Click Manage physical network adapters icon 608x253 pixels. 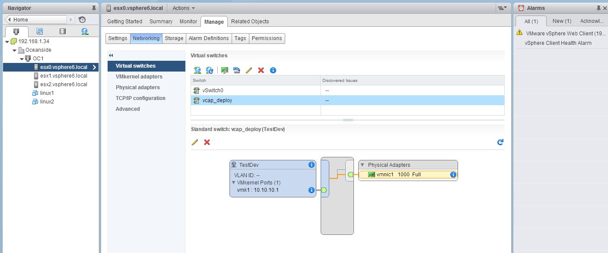225,70
